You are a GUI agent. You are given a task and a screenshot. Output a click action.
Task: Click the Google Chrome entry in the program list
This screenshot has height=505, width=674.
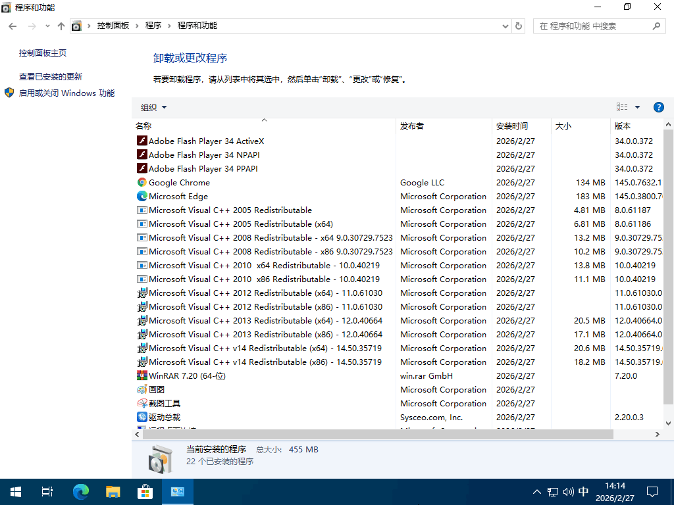click(x=179, y=182)
